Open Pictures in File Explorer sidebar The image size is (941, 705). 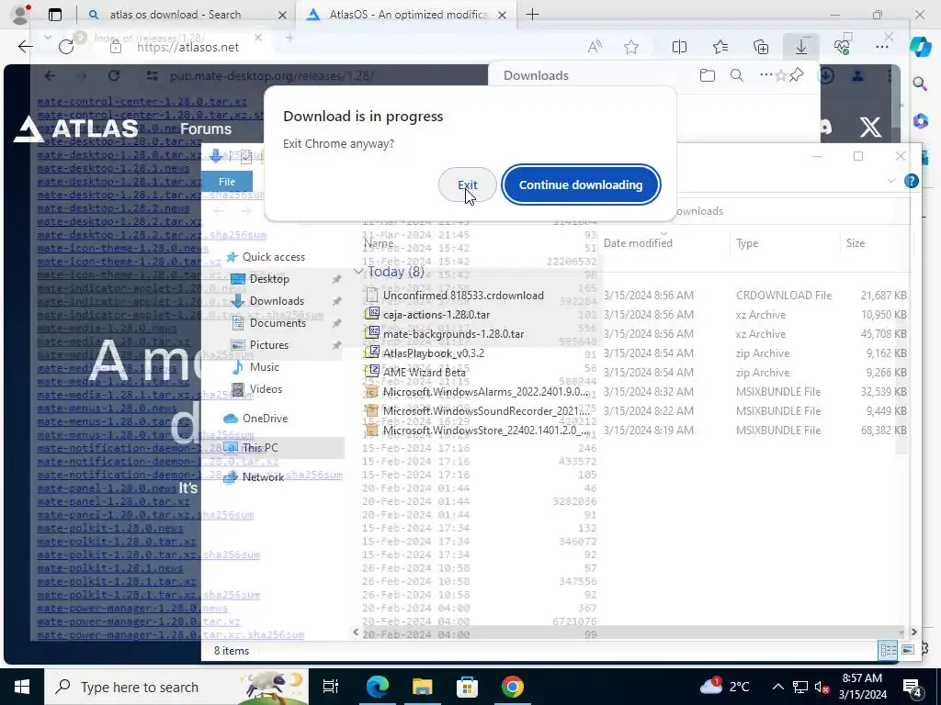(x=269, y=345)
